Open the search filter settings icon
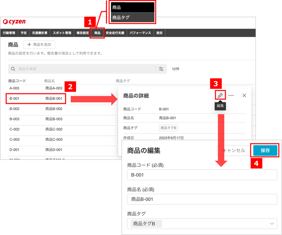Screen dimensions: 282x235 click(161, 69)
